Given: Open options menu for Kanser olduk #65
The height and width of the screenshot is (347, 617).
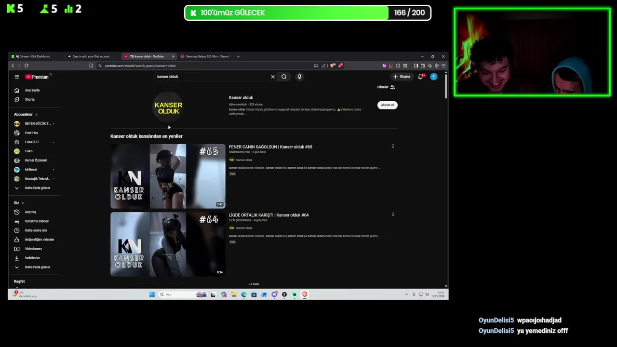Looking at the screenshot, I should [x=393, y=146].
